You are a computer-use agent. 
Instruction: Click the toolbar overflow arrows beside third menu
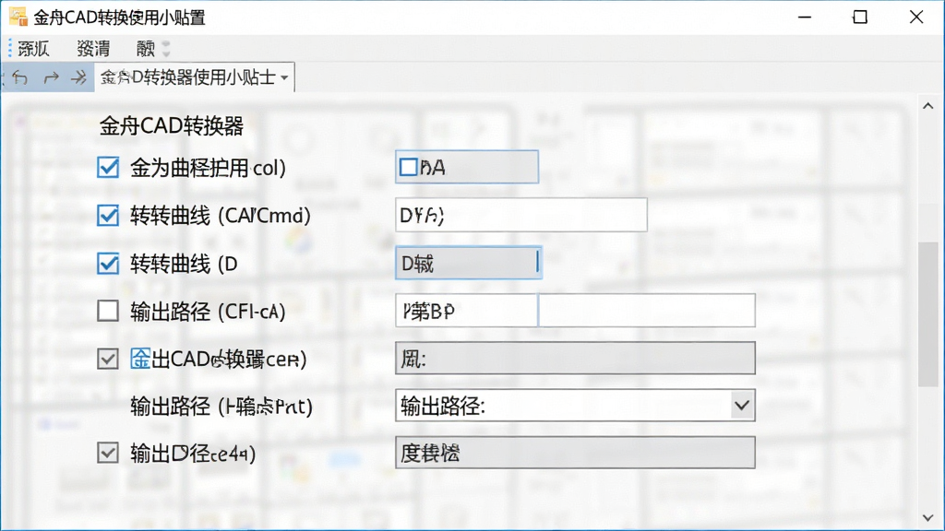point(166,49)
